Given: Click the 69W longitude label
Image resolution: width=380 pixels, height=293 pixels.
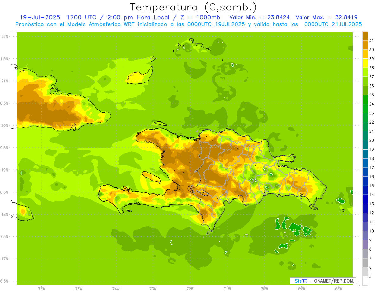Looking at the screenshot, I should (x=301, y=289).
